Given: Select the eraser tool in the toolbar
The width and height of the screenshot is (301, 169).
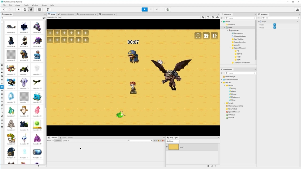Looking at the screenshot, I should (x=31, y=9).
